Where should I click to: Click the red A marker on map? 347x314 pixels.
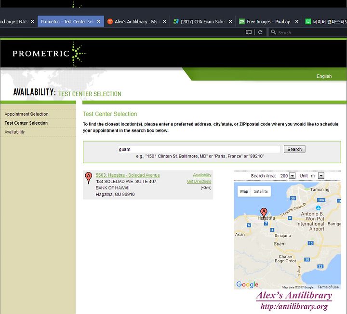[264, 213]
